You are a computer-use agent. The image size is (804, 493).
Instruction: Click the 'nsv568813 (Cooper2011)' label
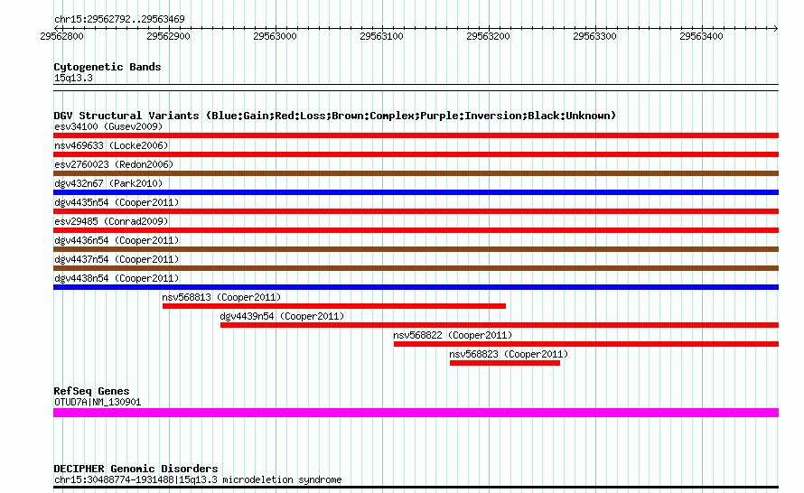[x=221, y=297]
